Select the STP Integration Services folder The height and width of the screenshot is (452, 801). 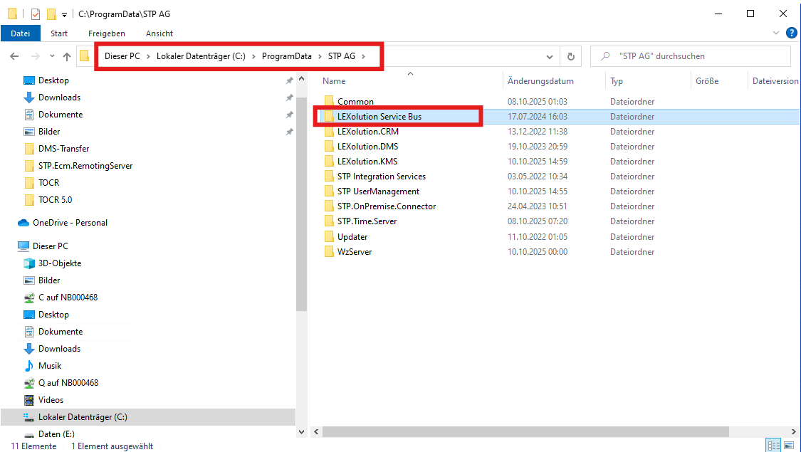381,177
